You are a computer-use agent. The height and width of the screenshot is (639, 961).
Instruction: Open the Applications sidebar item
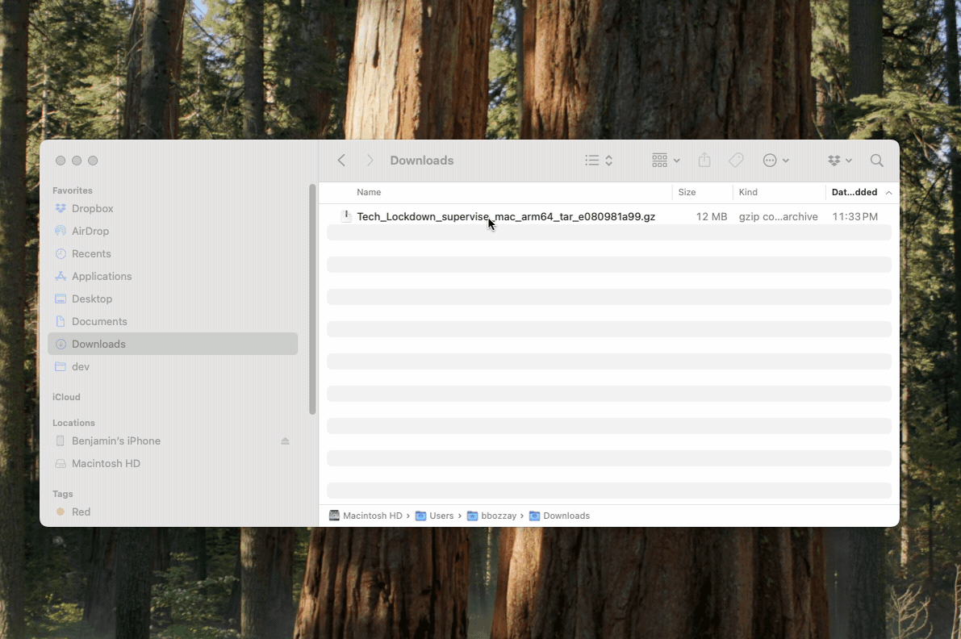click(102, 276)
